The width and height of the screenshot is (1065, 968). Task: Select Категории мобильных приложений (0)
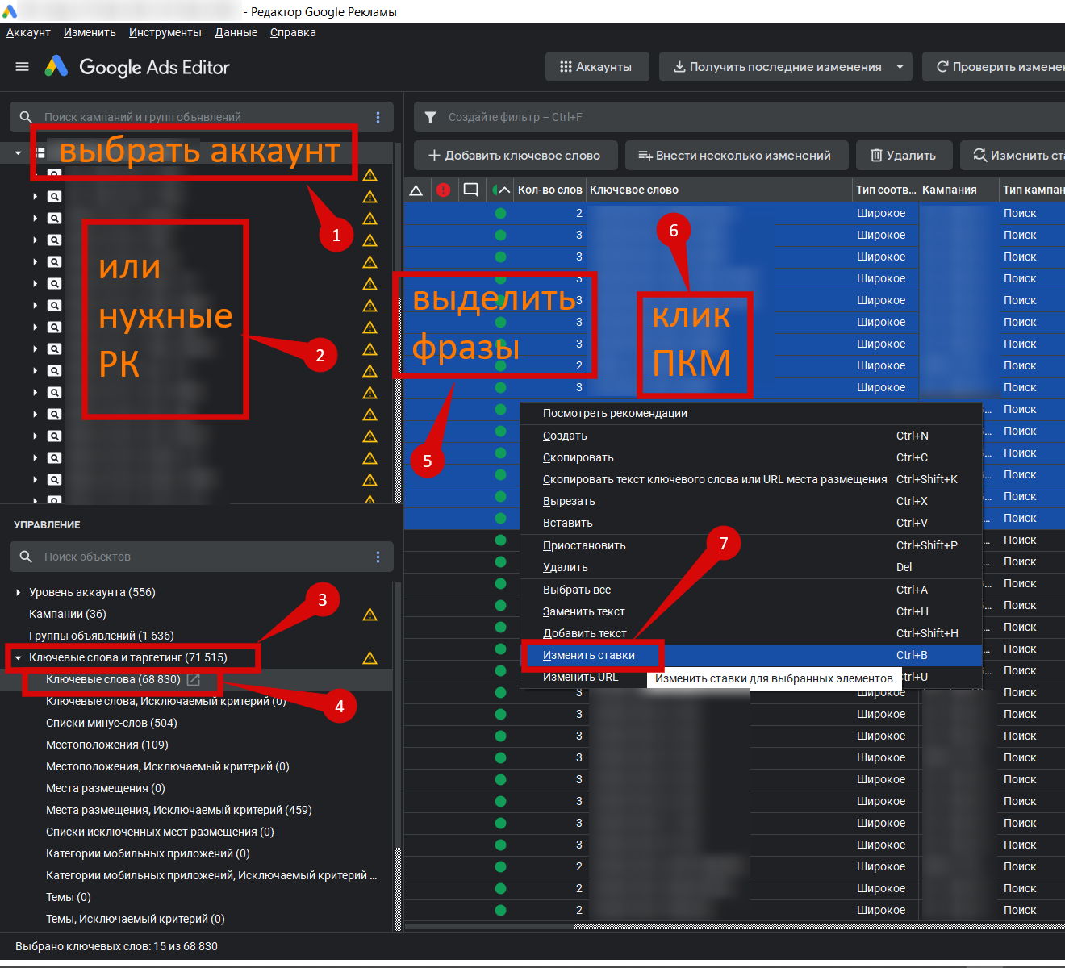[x=148, y=853]
